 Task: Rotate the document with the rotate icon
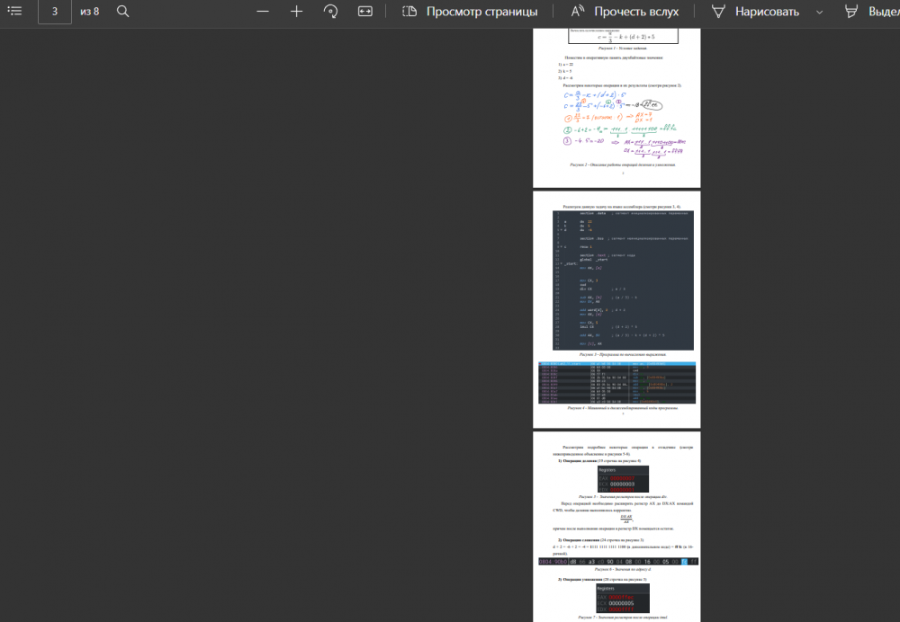(x=330, y=12)
